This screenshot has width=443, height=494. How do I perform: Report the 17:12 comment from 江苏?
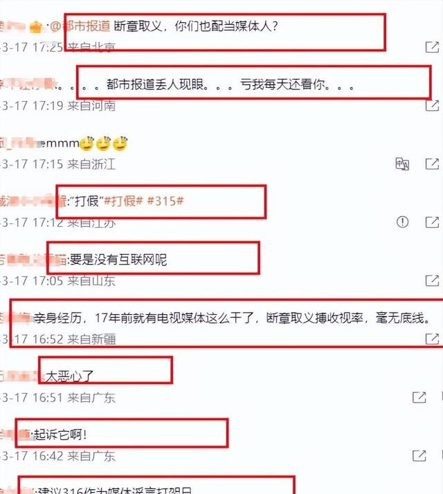(x=402, y=222)
